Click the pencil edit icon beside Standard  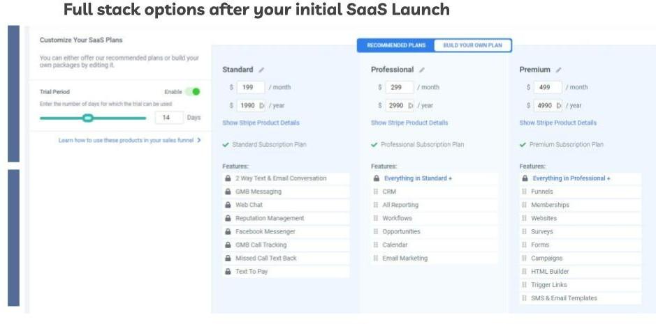(x=261, y=70)
